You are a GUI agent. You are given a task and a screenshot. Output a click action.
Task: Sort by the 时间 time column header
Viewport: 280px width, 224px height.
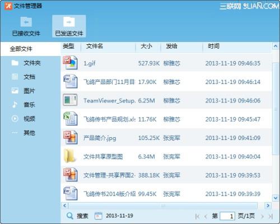214,46
